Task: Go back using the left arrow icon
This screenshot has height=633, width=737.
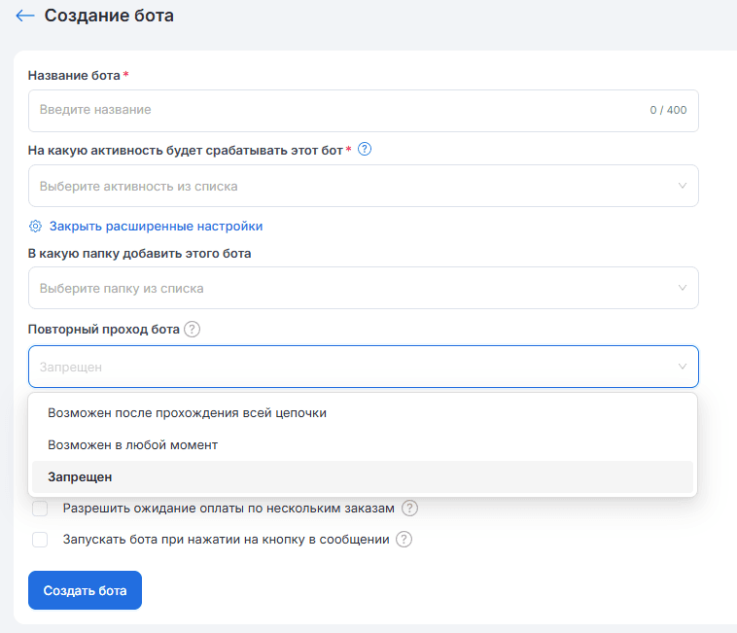Action: pyautogui.click(x=25, y=16)
